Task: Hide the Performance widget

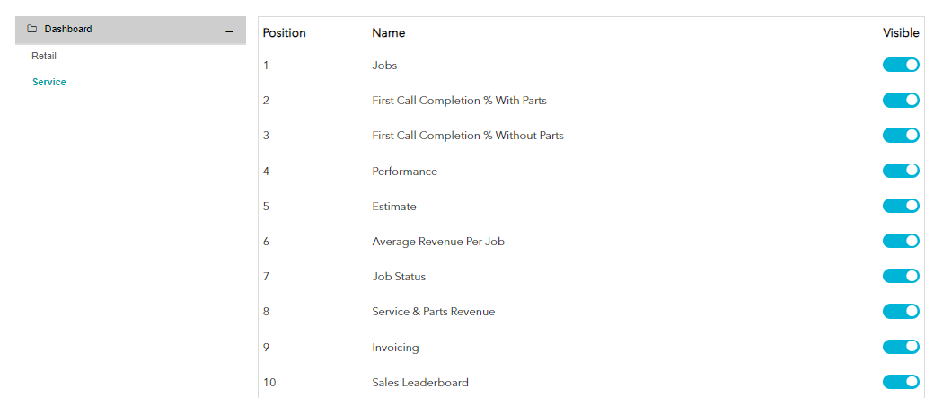Action: tap(901, 171)
